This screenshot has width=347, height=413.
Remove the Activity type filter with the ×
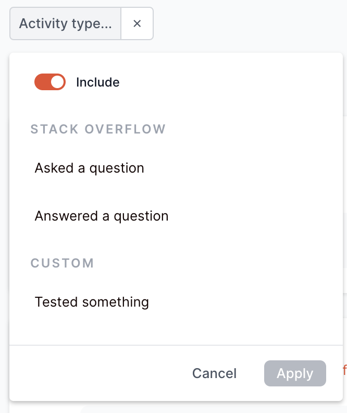[x=137, y=23]
